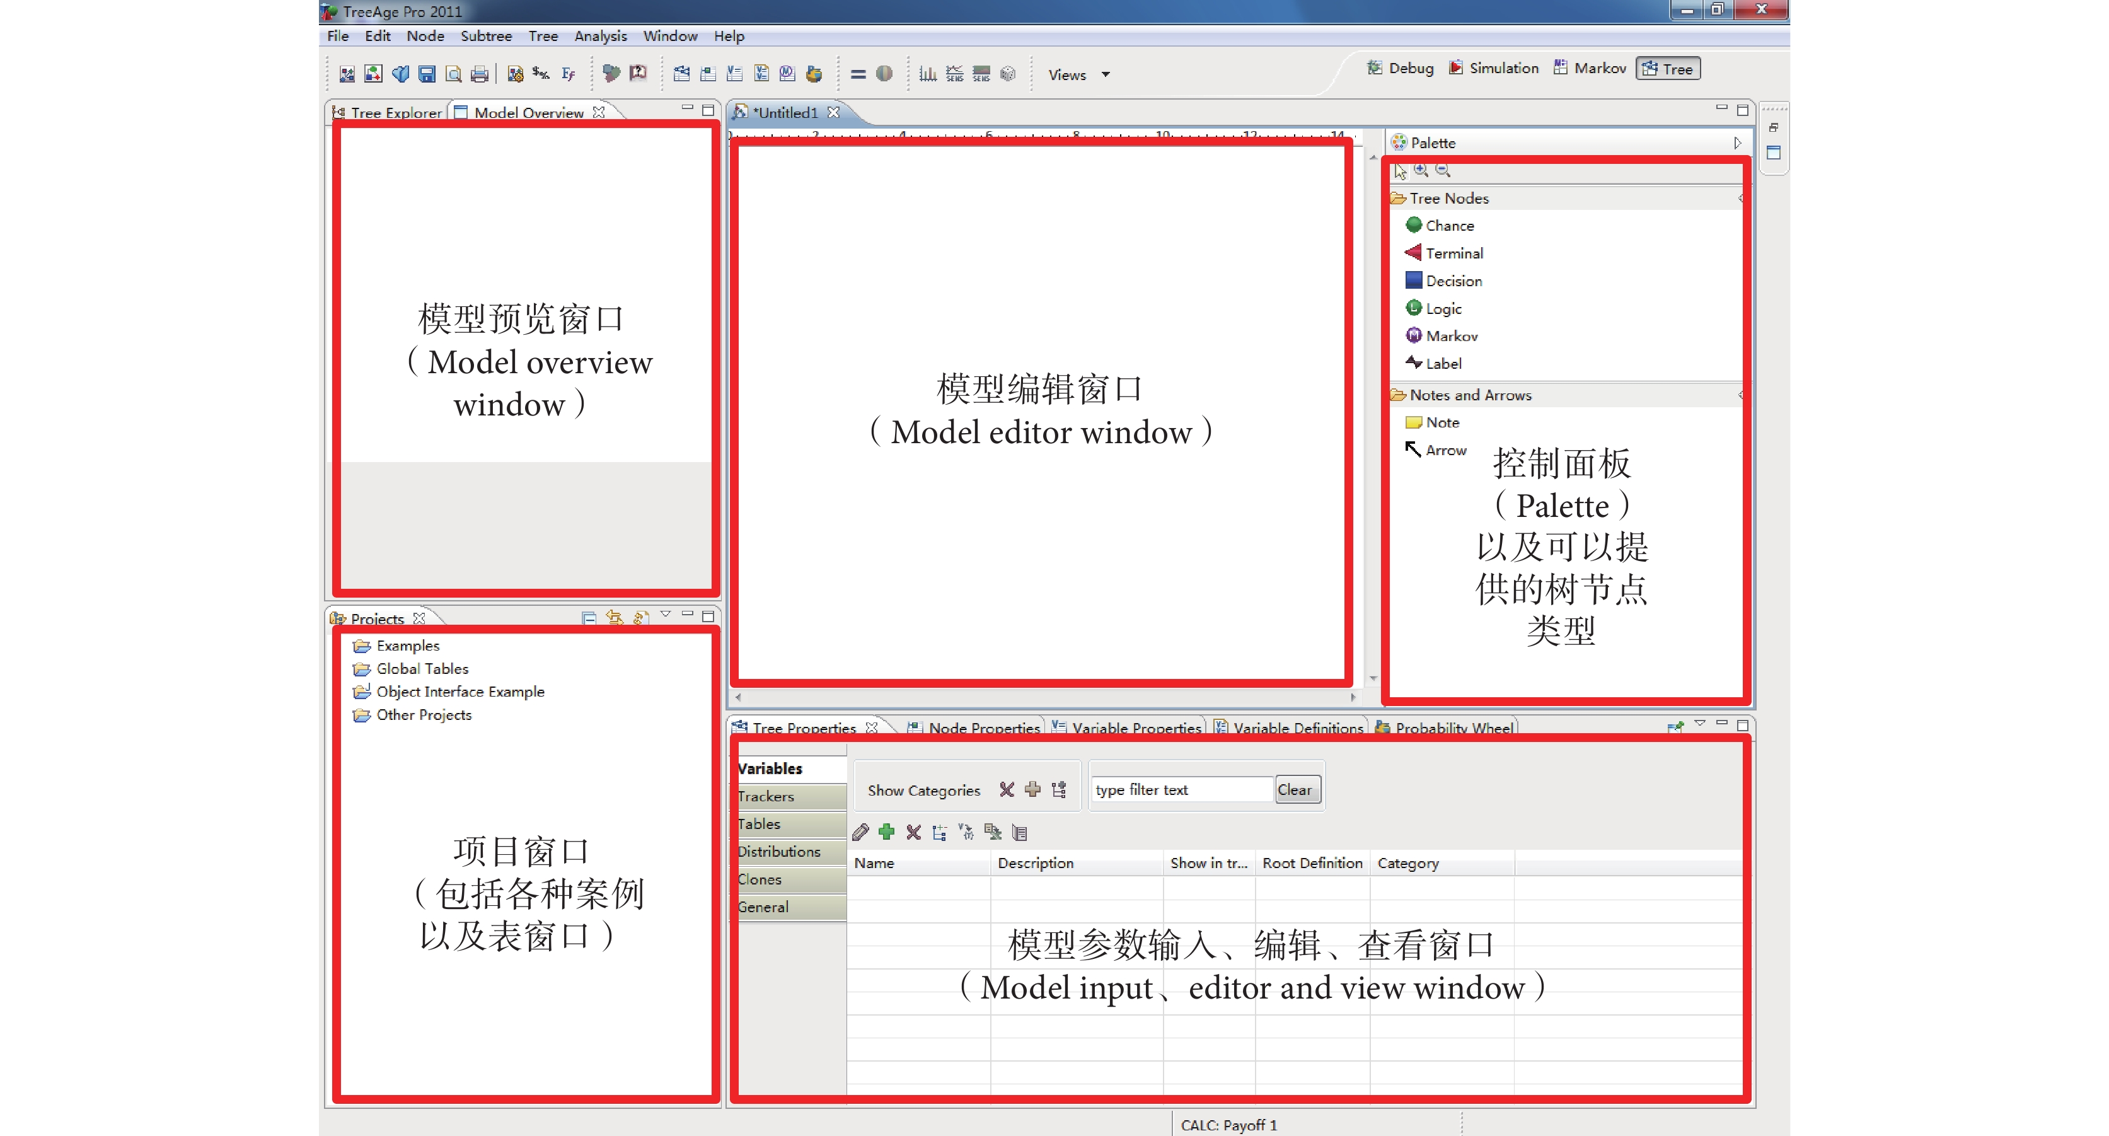Switch to the Tree Explorer tab
The image size is (2109, 1136).
pyautogui.click(x=387, y=112)
